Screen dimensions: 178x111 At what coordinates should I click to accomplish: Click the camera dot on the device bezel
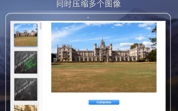[x=88, y=18]
